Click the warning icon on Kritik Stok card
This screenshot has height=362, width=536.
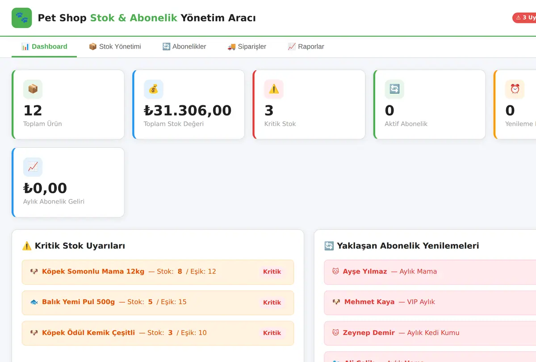point(274,89)
